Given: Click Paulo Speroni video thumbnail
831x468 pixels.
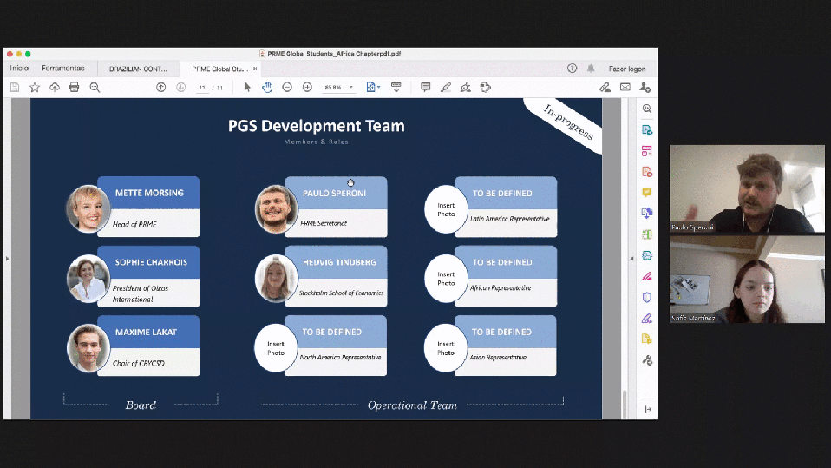Looking at the screenshot, I should click(747, 189).
